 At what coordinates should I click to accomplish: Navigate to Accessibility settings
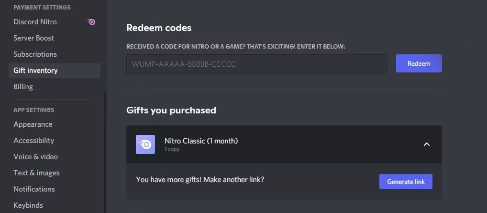pyautogui.click(x=33, y=141)
